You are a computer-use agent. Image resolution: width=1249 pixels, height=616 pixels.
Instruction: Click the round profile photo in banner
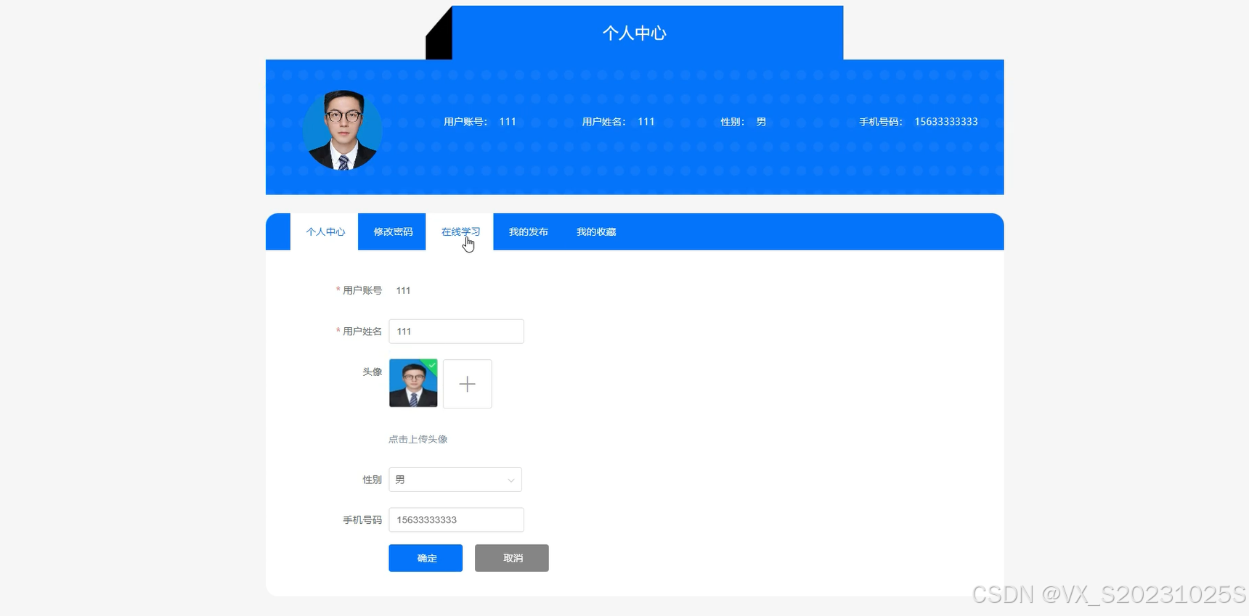point(342,131)
